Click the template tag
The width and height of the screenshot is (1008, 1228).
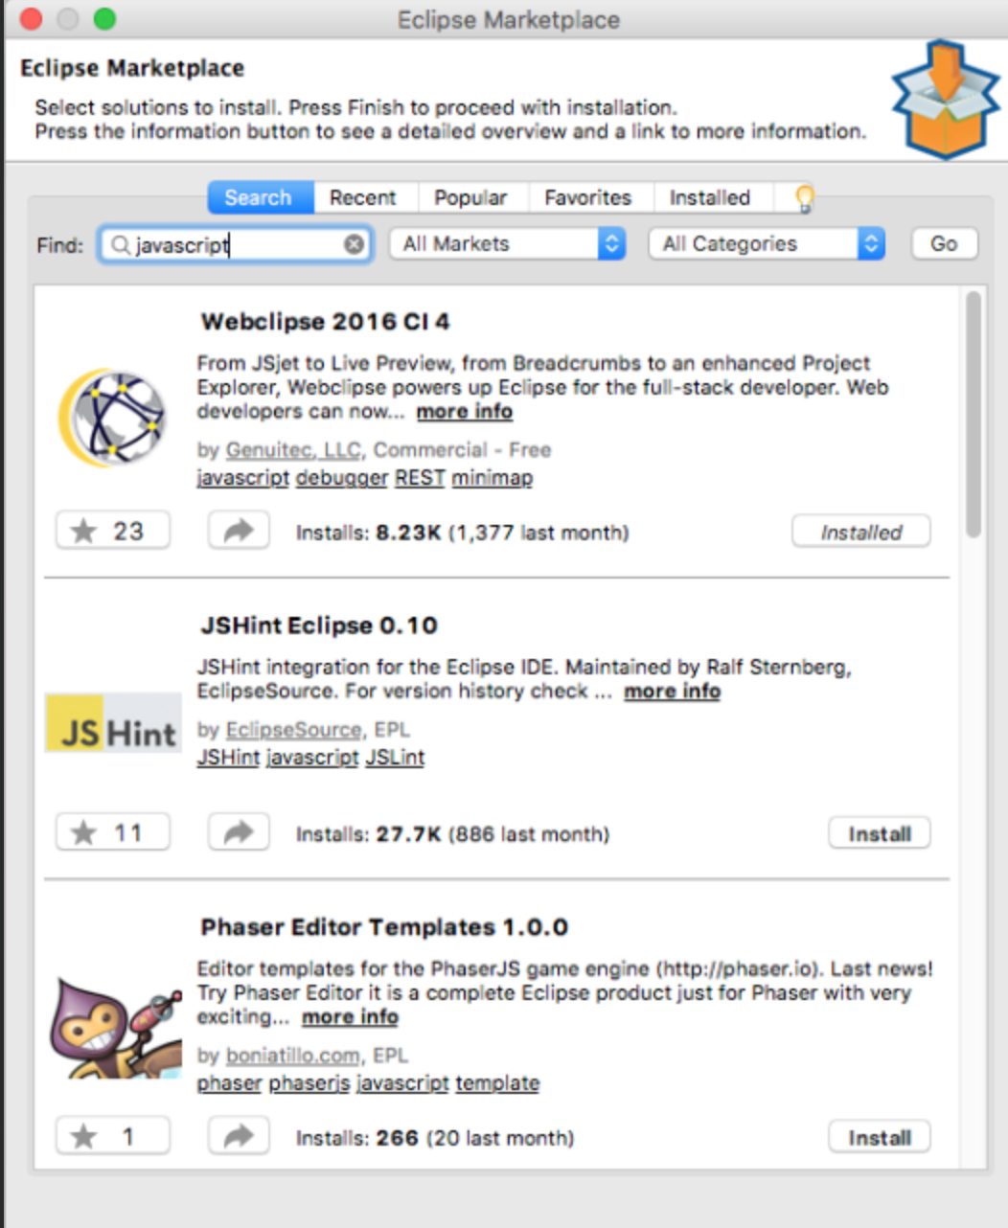tap(497, 1083)
